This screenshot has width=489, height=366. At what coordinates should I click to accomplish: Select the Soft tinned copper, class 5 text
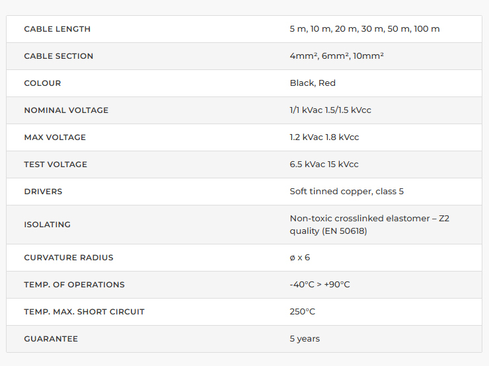pyautogui.click(x=346, y=192)
